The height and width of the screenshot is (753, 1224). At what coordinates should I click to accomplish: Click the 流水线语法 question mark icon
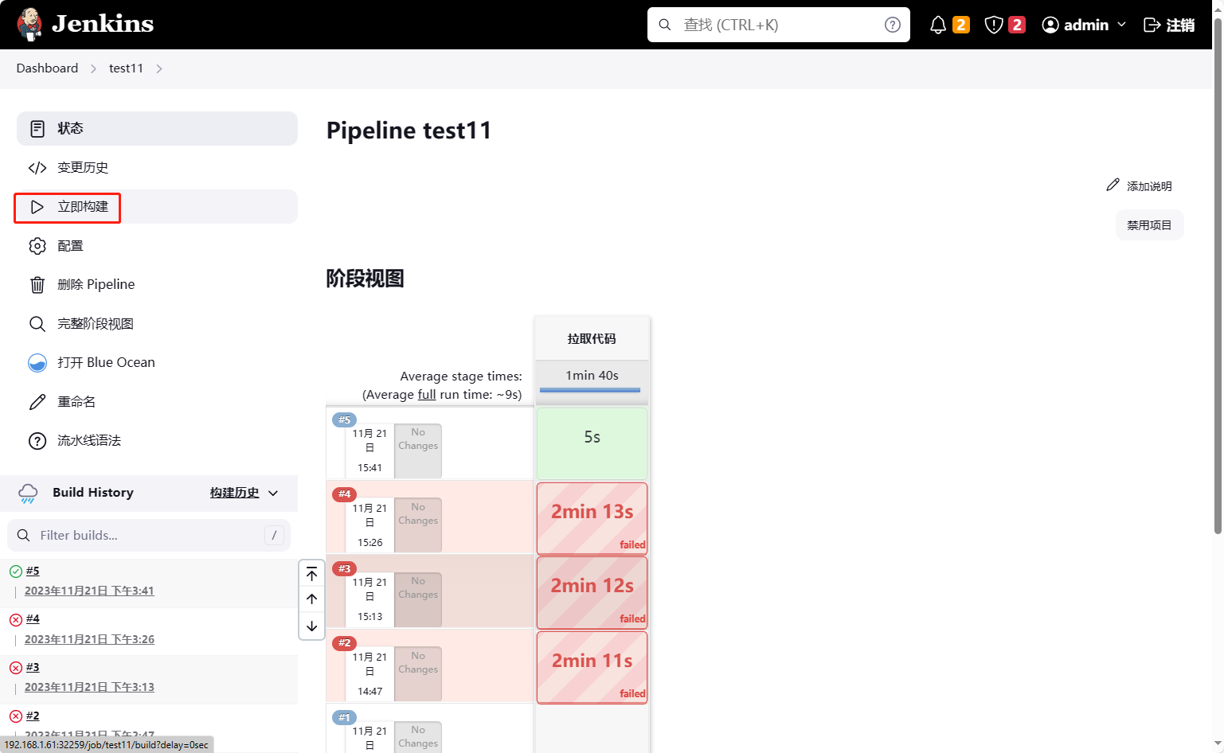[x=37, y=441]
